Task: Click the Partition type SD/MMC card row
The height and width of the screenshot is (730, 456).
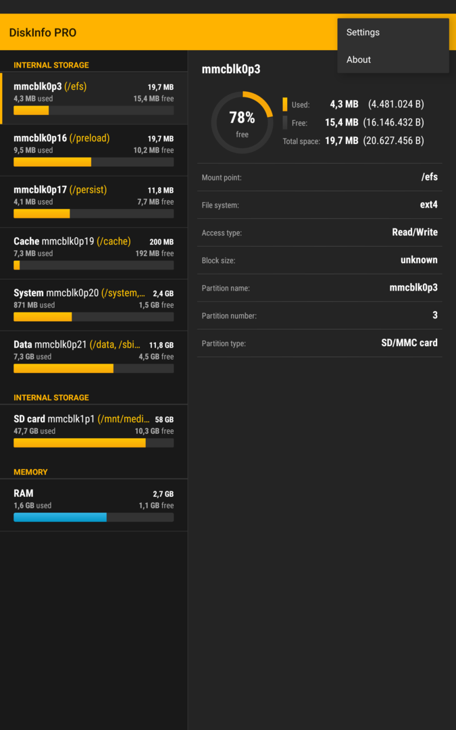Action: coord(320,343)
